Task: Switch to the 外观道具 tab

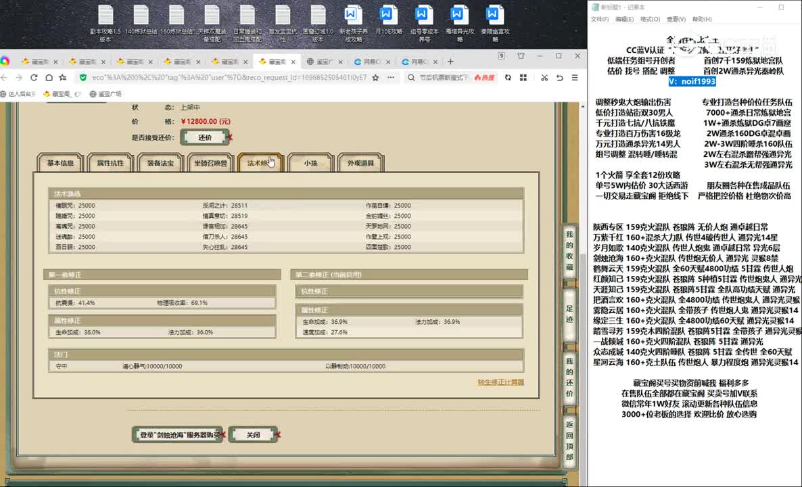Action: (360, 163)
